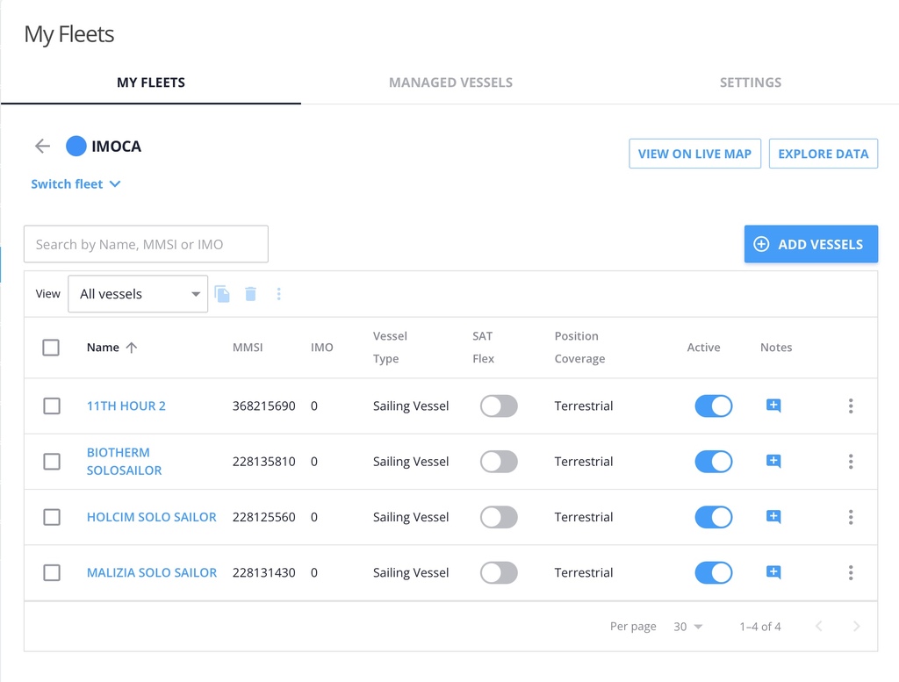Screen dimensions: 899x682
Task: Click the My Fleets page title
Action: (69, 34)
